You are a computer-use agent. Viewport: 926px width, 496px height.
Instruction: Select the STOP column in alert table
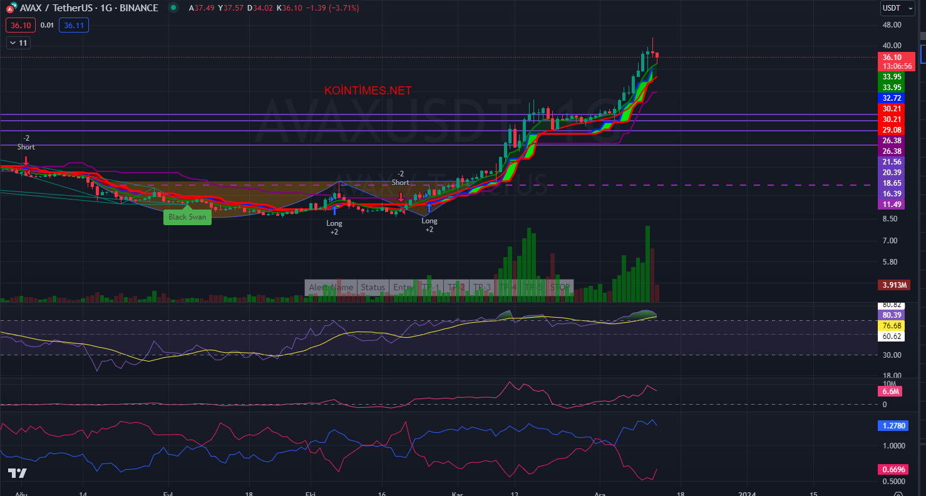[x=560, y=287]
